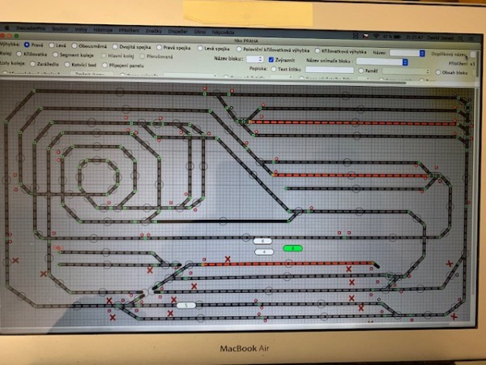Click the white label icon numbered 4
Image resolution: width=486 pixels, height=365 pixels.
pos(264,252)
